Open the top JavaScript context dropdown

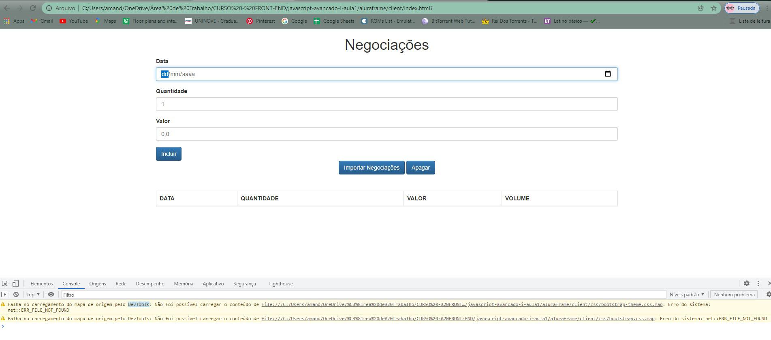click(x=34, y=295)
